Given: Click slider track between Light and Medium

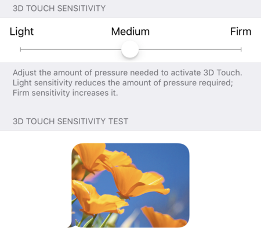Looking at the screenshot, I should point(71,49).
